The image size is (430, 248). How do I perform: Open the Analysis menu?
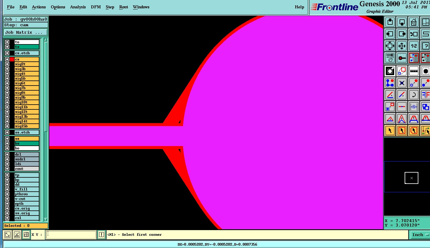(x=78, y=7)
